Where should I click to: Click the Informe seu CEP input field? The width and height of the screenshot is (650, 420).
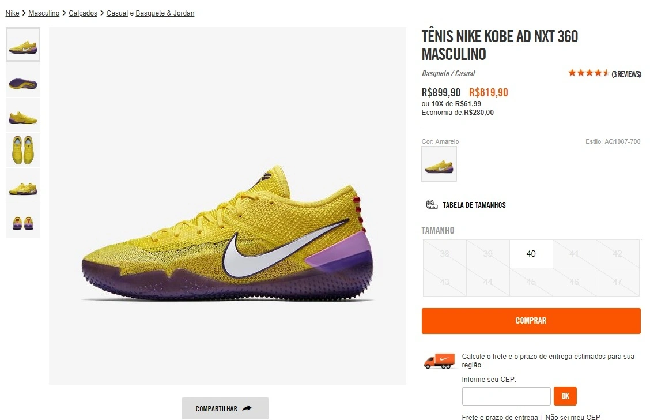(506, 396)
